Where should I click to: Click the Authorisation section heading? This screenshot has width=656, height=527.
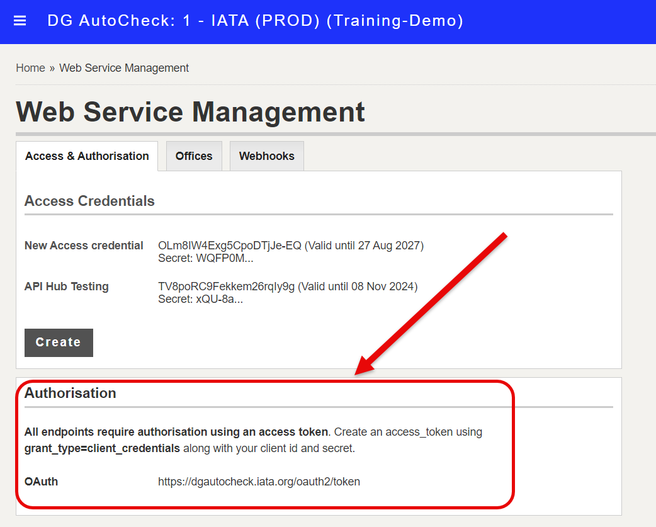coord(71,393)
